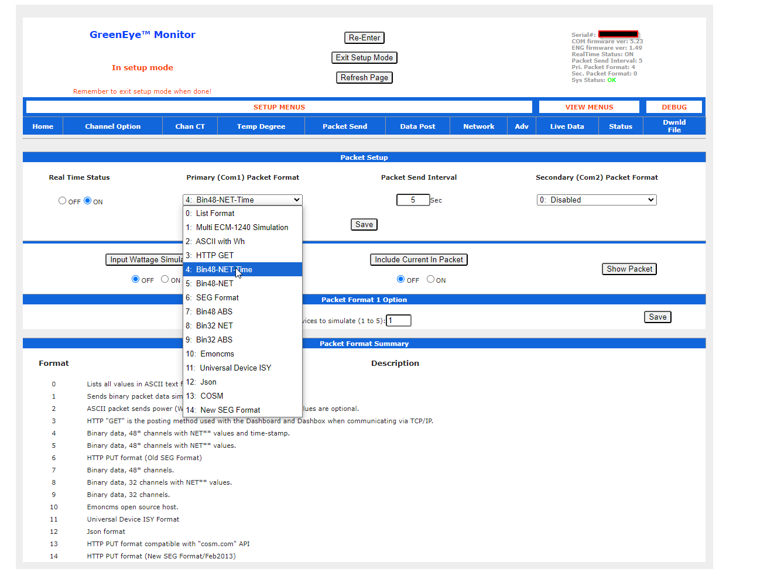Choose 14: New SEG Format option
The image size is (757, 569).
tap(242, 410)
